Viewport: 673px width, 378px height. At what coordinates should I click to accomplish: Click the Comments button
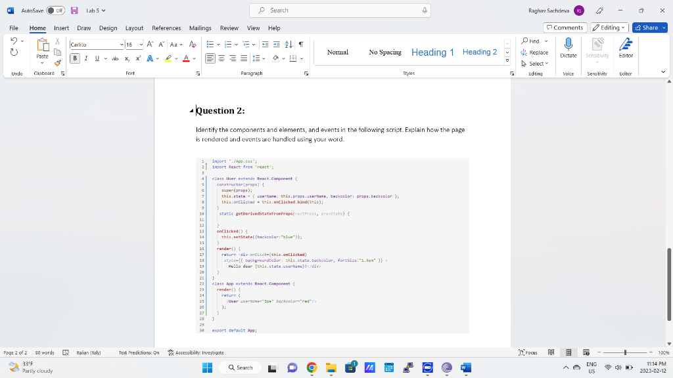[x=565, y=28]
